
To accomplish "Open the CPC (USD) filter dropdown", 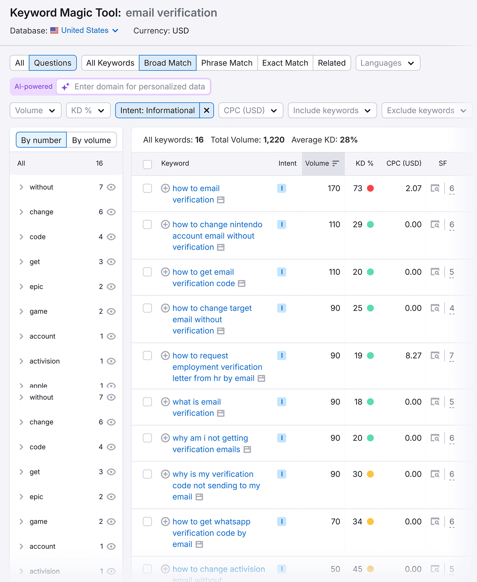I will [x=251, y=110].
